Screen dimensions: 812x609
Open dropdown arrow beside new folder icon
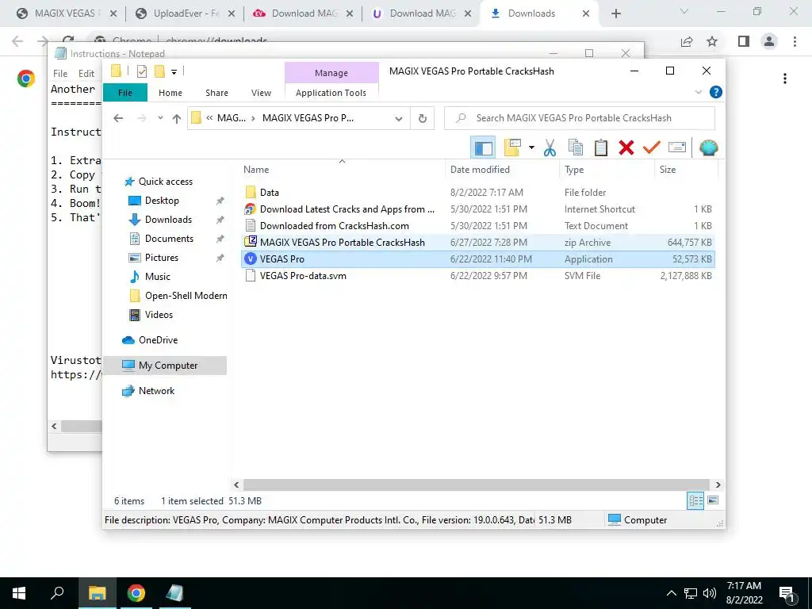coord(531,147)
